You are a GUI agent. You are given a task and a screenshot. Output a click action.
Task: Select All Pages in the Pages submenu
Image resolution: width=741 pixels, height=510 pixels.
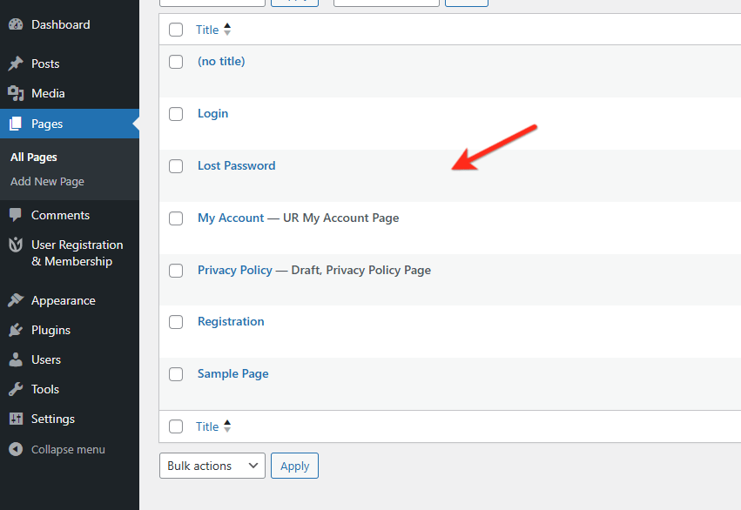point(33,157)
